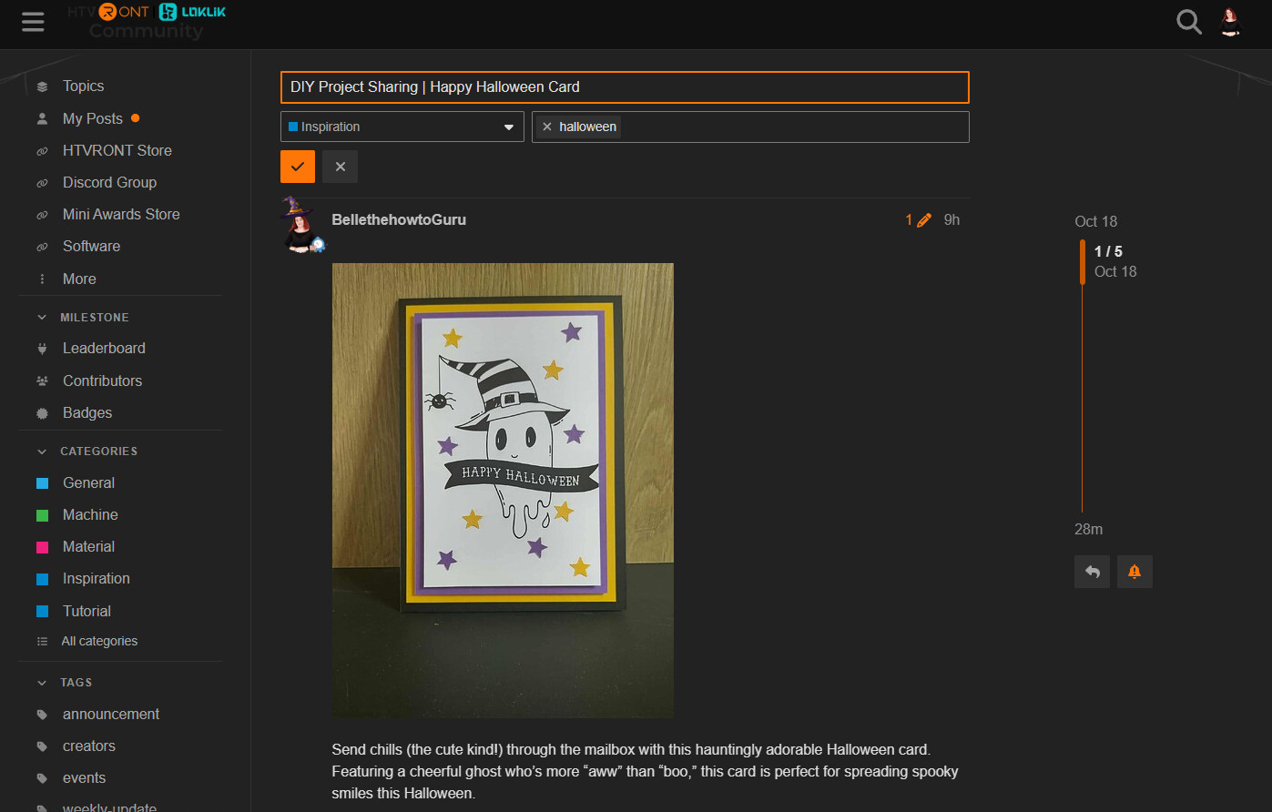Click the topic timeline scroller handle
The image size is (1272, 812).
pos(1083,262)
